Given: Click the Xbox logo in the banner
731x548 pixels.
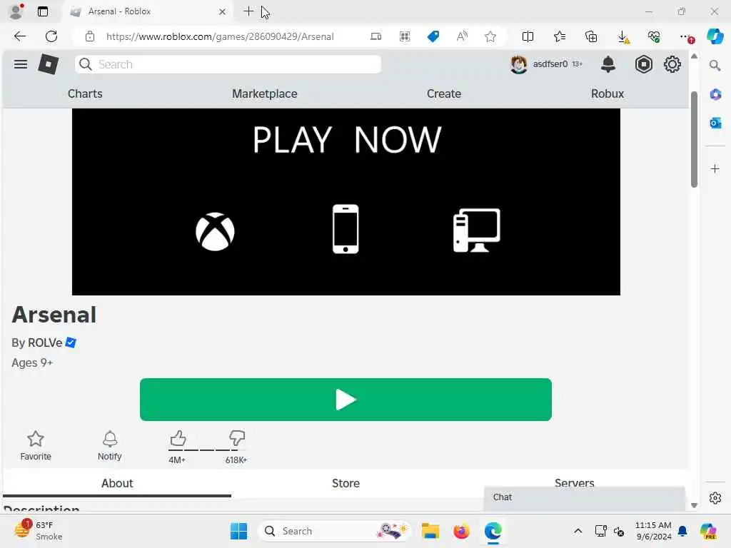Looking at the screenshot, I should [215, 232].
